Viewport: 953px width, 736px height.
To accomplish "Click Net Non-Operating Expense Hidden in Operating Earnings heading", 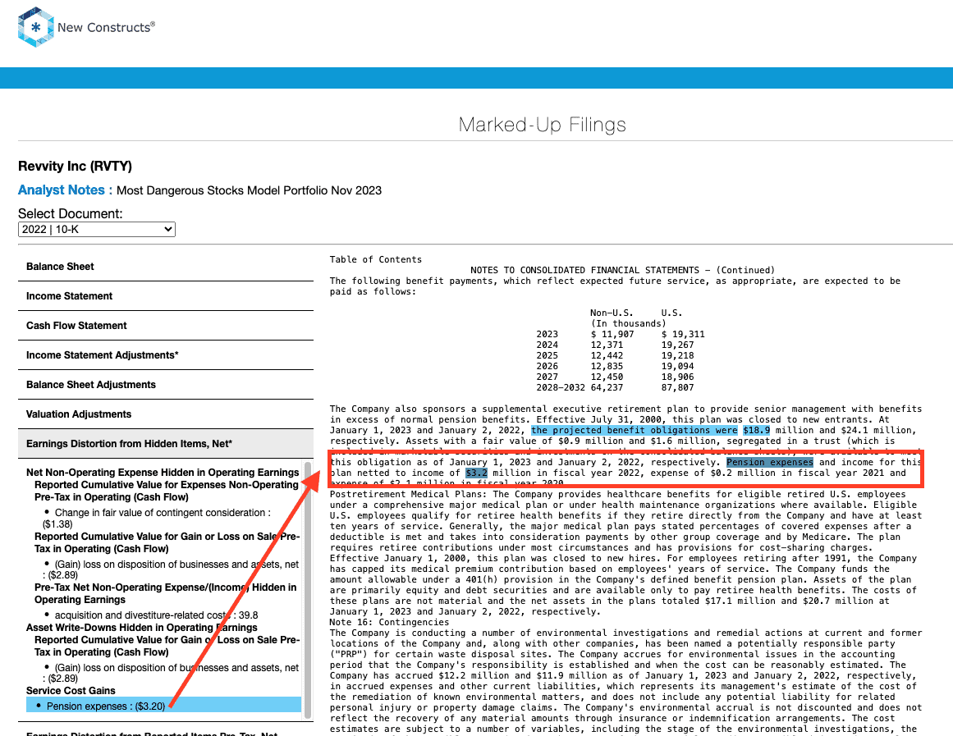I will click(163, 473).
